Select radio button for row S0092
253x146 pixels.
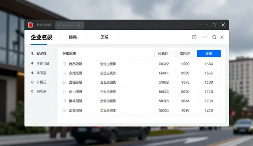point(64,83)
